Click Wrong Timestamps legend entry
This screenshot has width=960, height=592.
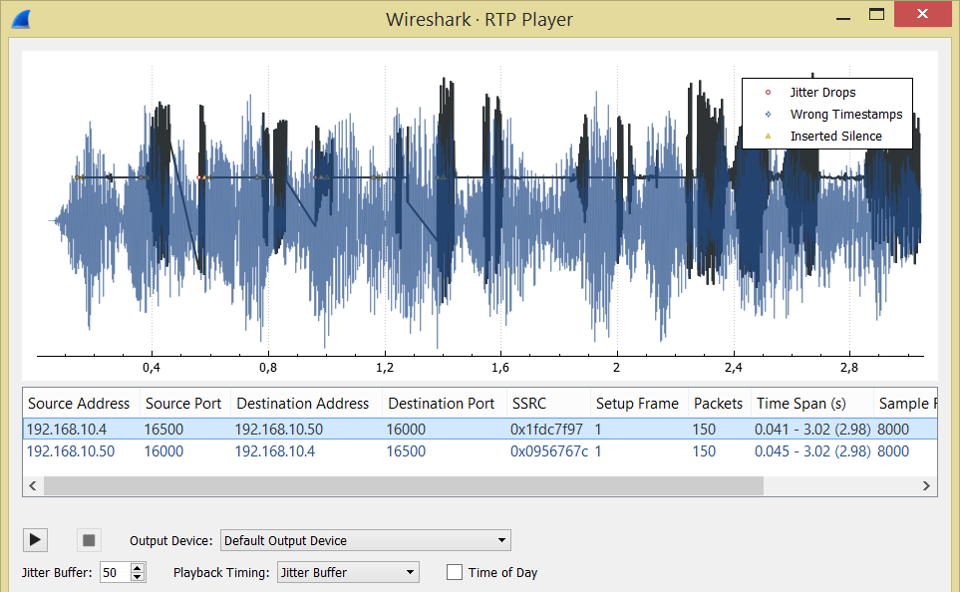846,115
